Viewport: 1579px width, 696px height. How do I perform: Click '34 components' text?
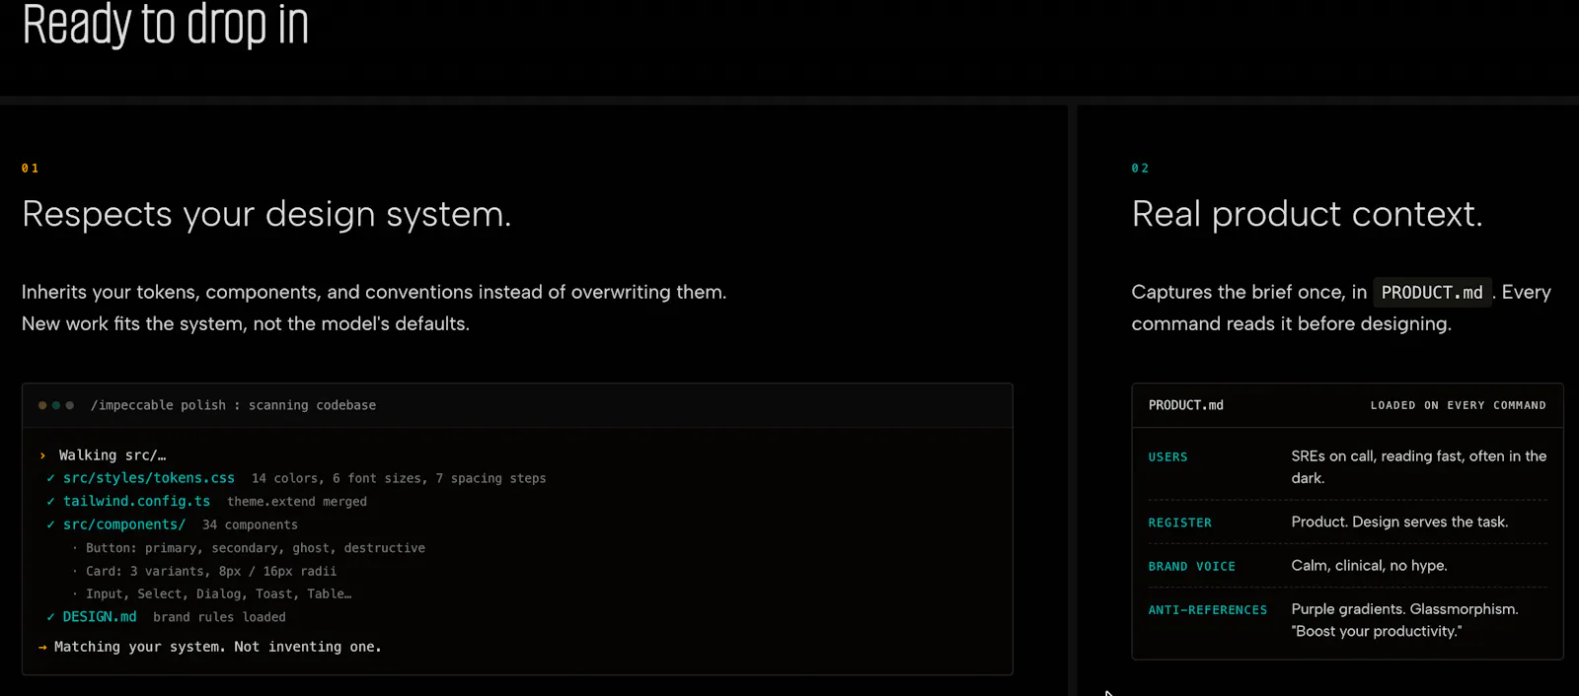250,525
